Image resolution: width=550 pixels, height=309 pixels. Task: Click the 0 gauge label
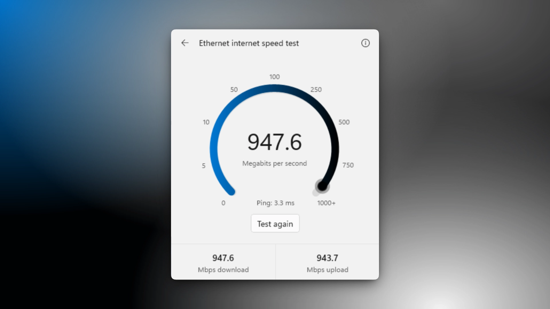click(223, 203)
